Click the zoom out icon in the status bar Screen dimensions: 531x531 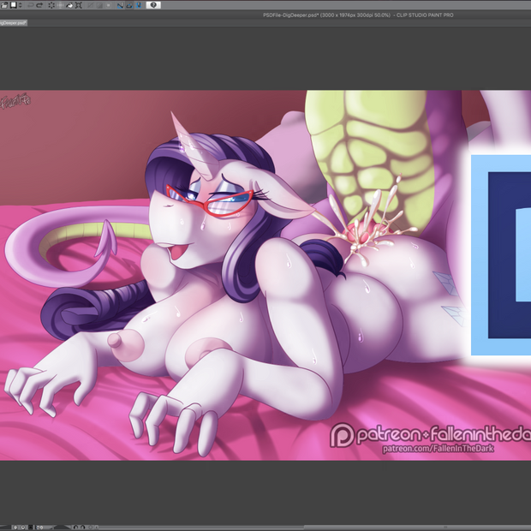point(15,528)
